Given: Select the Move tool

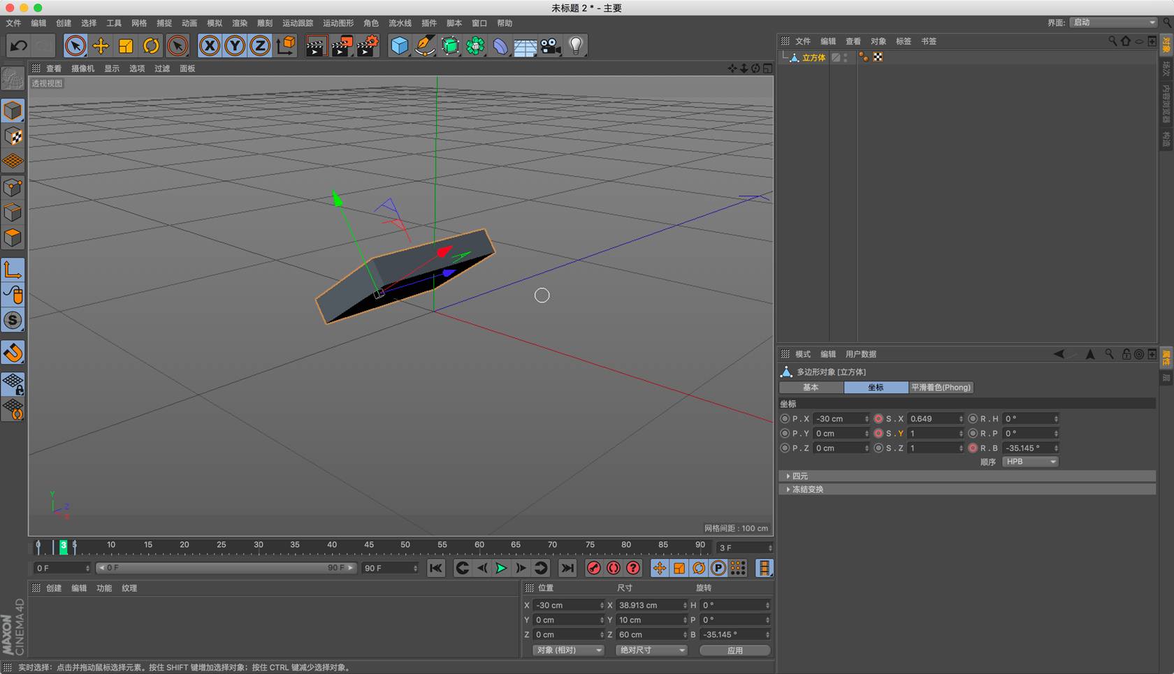Looking at the screenshot, I should [x=101, y=46].
